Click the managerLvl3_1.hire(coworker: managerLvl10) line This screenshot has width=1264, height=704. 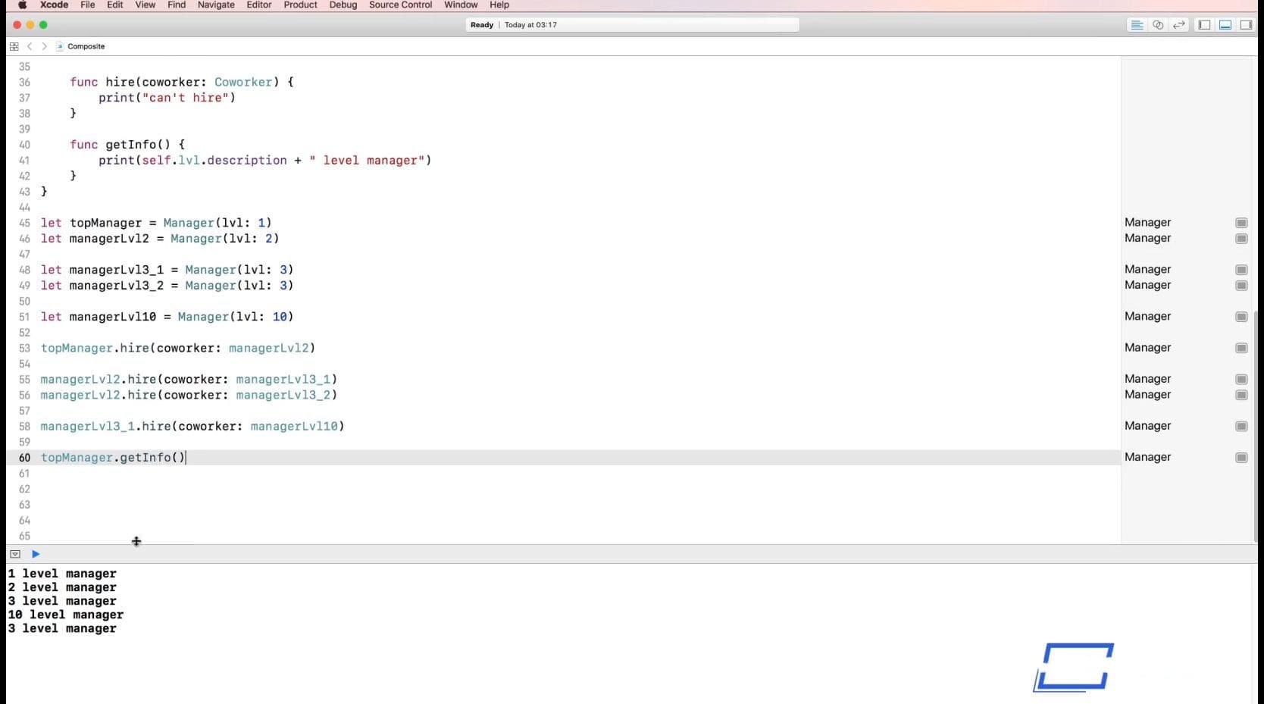click(x=192, y=426)
